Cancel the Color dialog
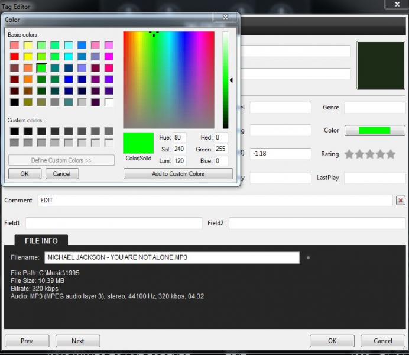This screenshot has width=409, height=355. coord(61,174)
